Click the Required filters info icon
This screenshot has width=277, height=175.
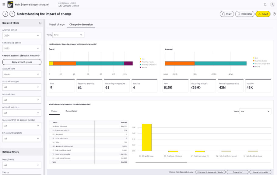(x=40, y=23)
